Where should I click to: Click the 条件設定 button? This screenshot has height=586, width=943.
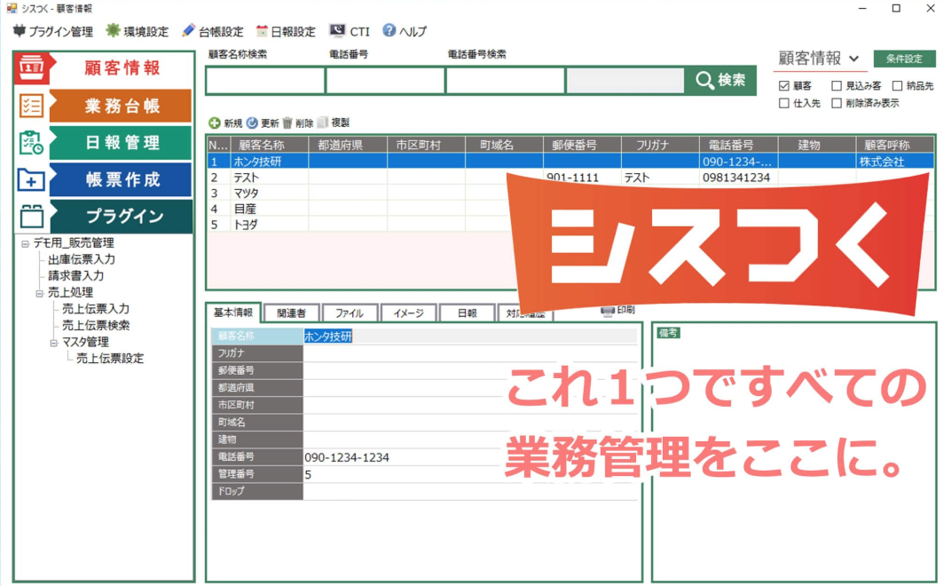click(904, 59)
